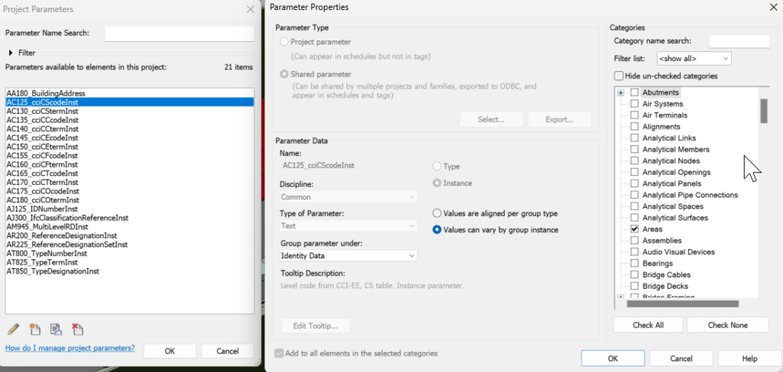
Task: Click the add from parameter service cloud icon
Action: (x=56, y=329)
